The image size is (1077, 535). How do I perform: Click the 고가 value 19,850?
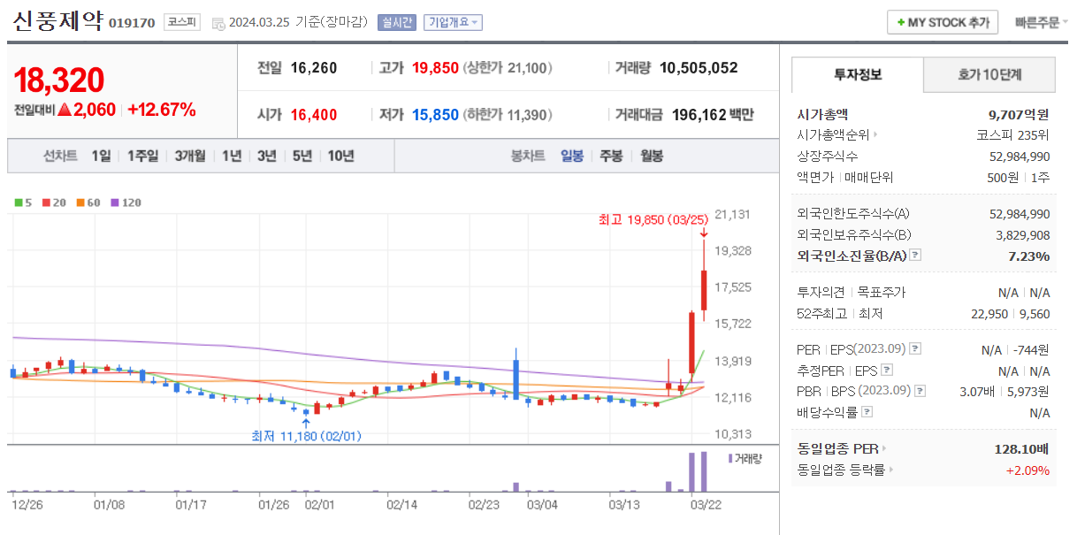pos(433,67)
